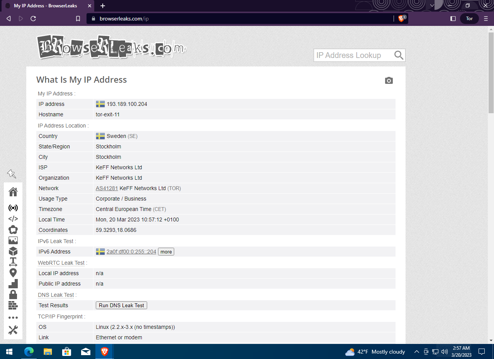Open the DNS Leak Test heading link
The height and width of the screenshot is (359, 494).
[56, 295]
